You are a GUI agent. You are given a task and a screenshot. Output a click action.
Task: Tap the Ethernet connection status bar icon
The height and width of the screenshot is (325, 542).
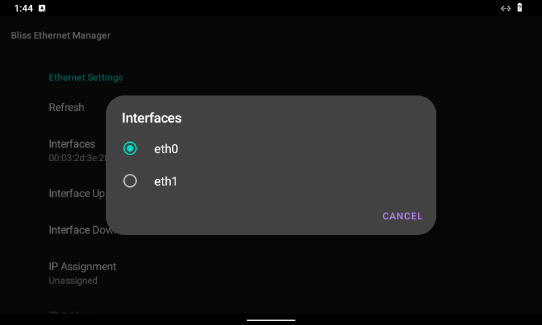(505, 8)
